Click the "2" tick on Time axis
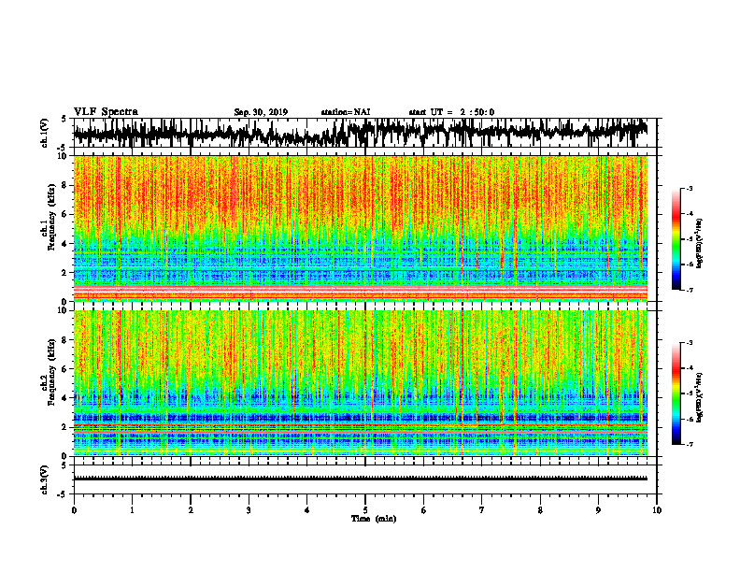740x572 pixels. click(x=191, y=510)
